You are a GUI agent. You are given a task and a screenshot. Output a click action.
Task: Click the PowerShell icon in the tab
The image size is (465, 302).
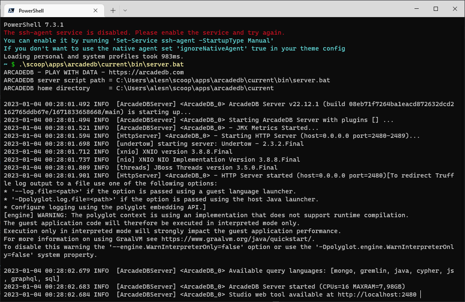[11, 10]
